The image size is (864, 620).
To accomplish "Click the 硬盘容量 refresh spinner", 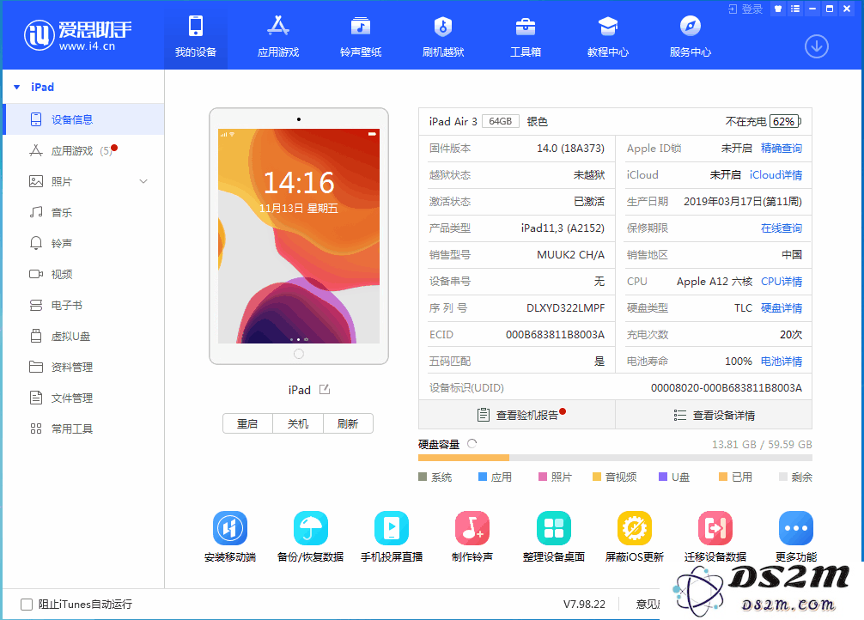I will pyautogui.click(x=472, y=444).
